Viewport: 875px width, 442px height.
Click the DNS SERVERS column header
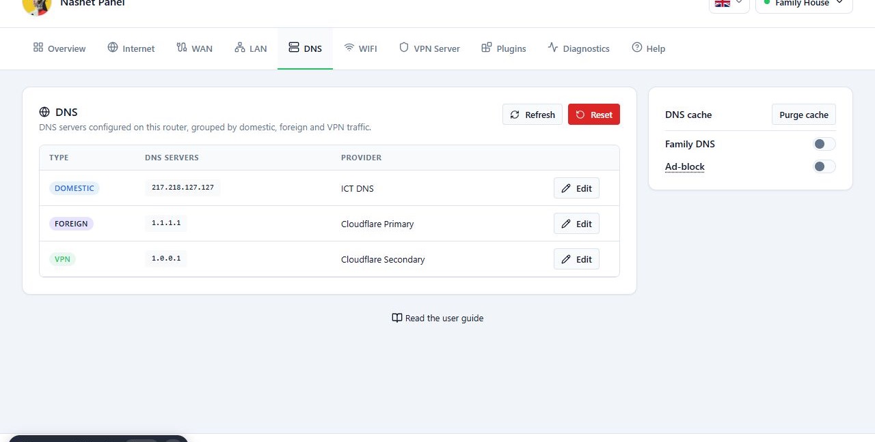172,158
